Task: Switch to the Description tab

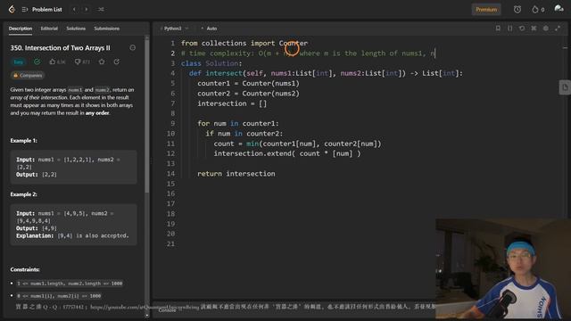Action: pyautogui.click(x=21, y=29)
